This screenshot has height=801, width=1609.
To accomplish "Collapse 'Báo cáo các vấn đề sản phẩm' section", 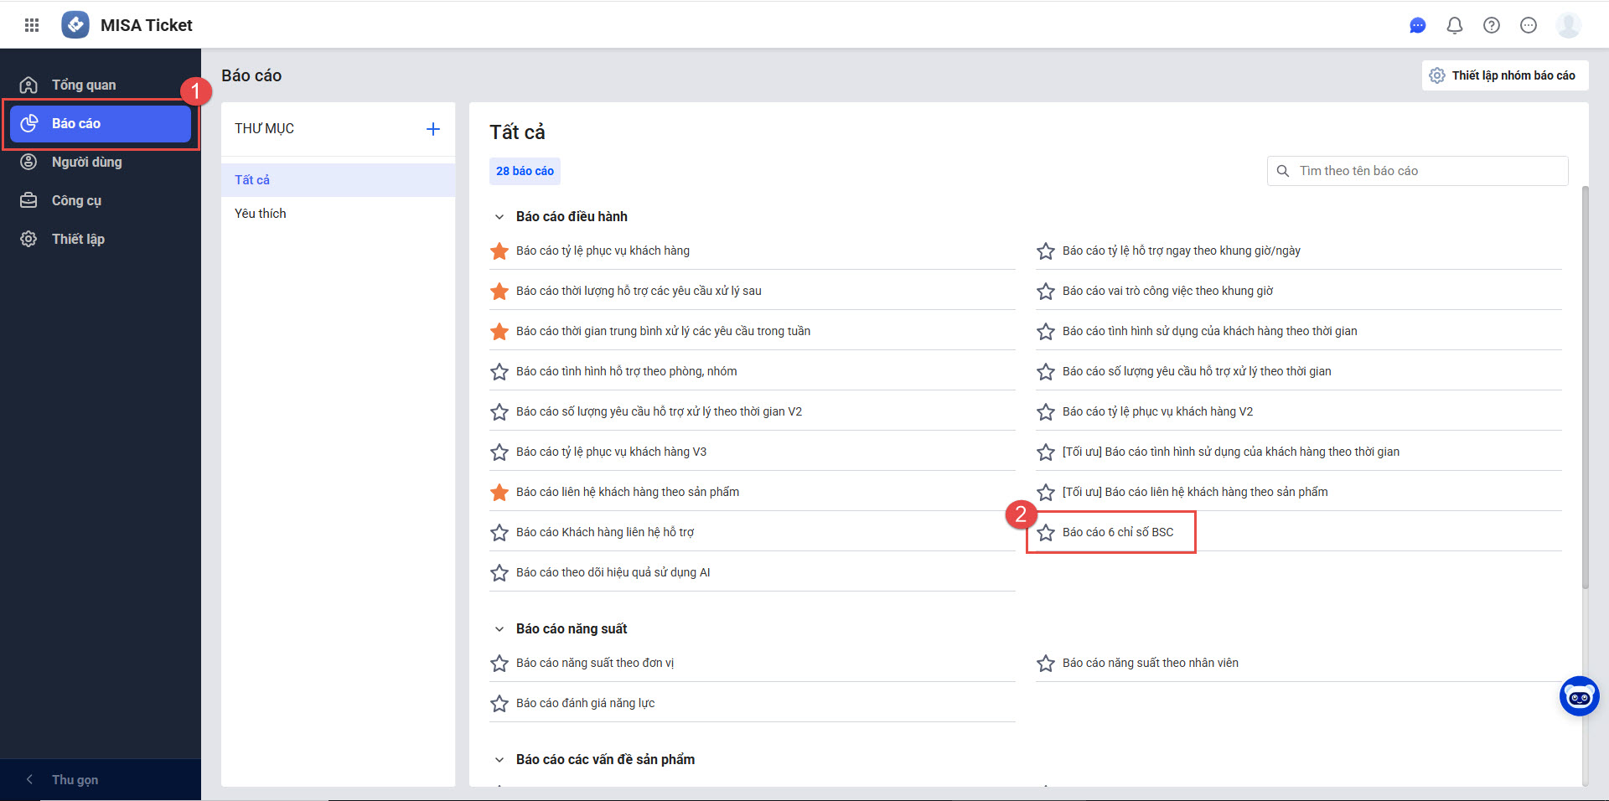I will point(499,760).
